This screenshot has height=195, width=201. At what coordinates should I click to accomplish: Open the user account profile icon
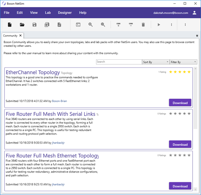click(x=194, y=13)
